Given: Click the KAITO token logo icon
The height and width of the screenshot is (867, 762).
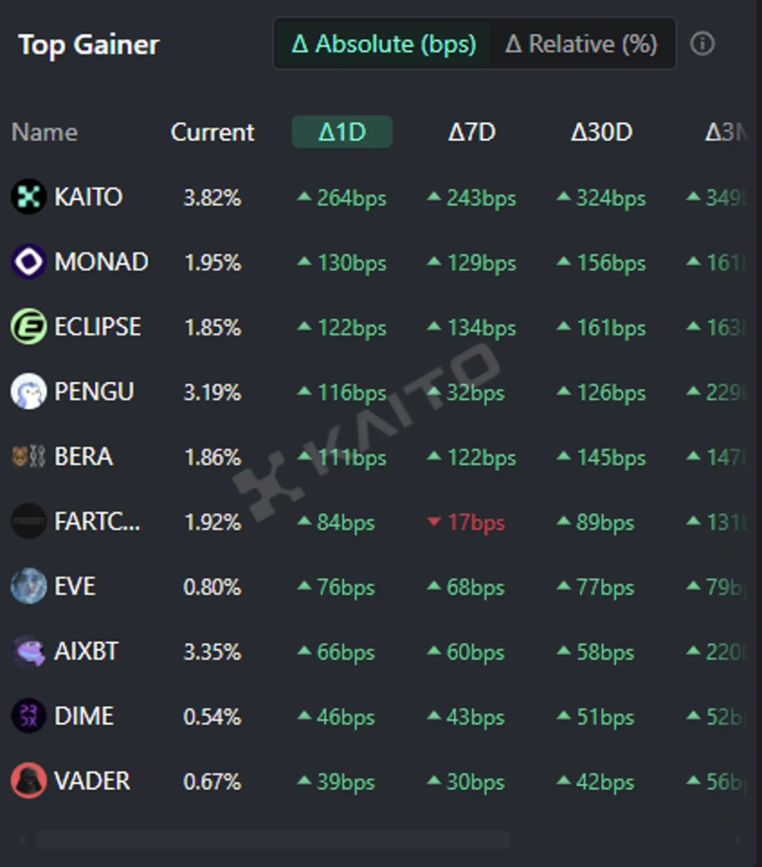Looking at the screenshot, I should point(29,197).
